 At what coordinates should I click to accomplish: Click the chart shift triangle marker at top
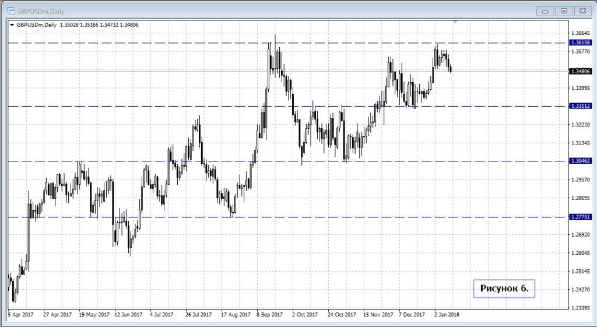click(x=455, y=22)
